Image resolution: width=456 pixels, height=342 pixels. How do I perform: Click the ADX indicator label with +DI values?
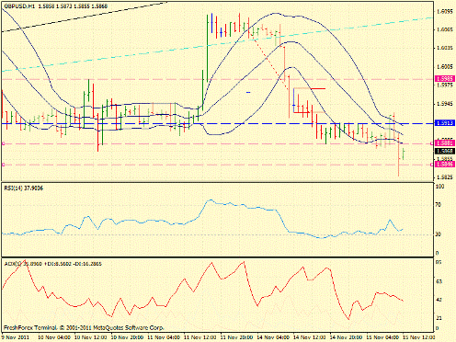[52, 264]
